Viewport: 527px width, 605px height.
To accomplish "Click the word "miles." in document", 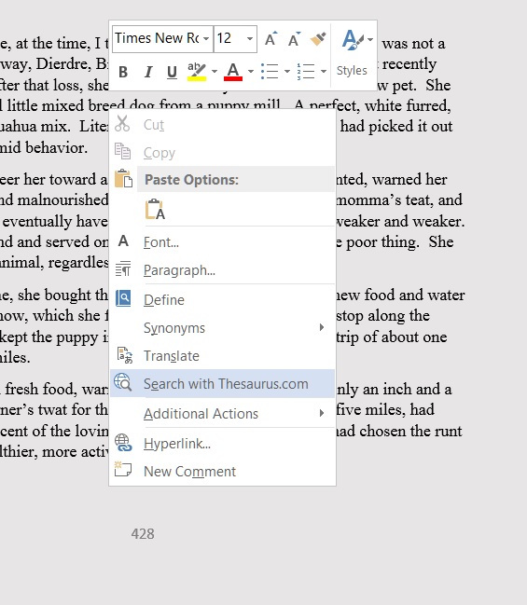I will tap(15, 357).
